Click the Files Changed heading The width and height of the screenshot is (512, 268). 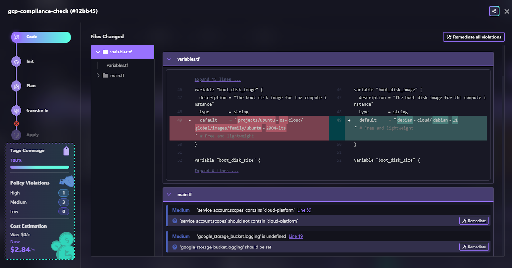(107, 37)
